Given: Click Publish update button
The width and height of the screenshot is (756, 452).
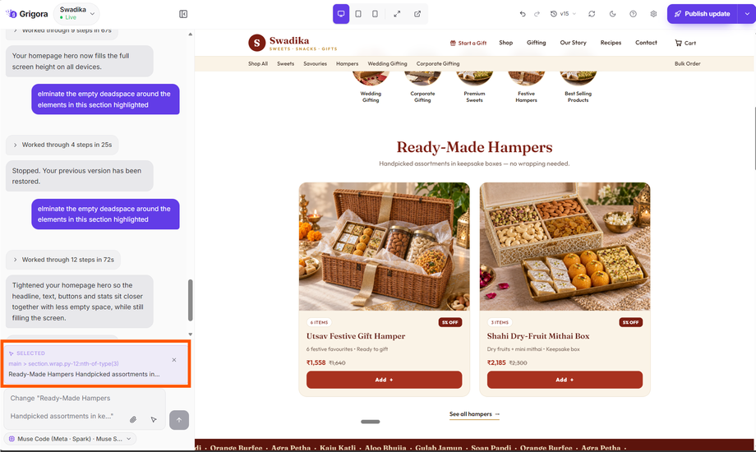Looking at the screenshot, I should 703,14.
